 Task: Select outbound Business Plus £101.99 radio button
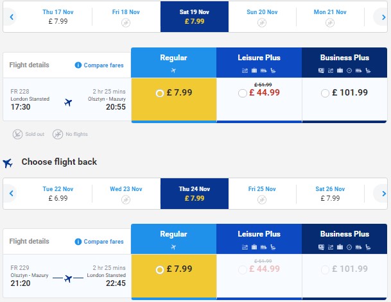(325, 94)
